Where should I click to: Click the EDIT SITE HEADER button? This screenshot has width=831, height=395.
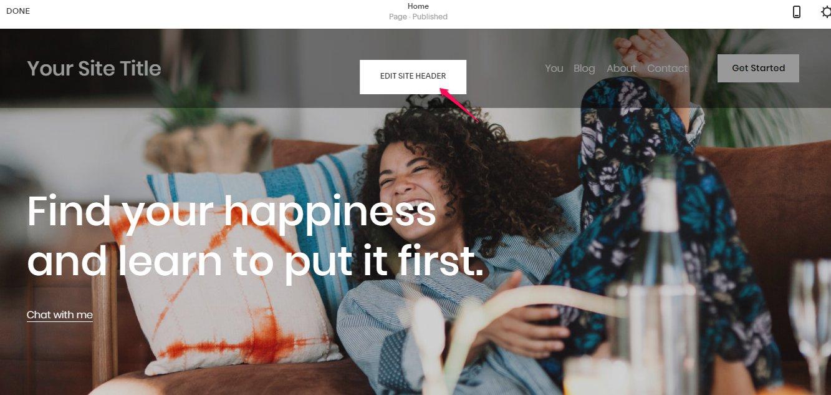413,77
